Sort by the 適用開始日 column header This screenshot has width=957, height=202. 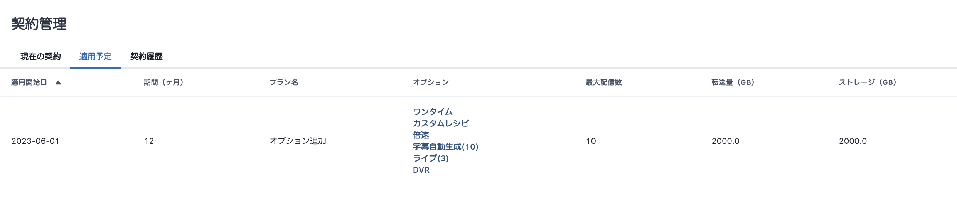(x=29, y=82)
